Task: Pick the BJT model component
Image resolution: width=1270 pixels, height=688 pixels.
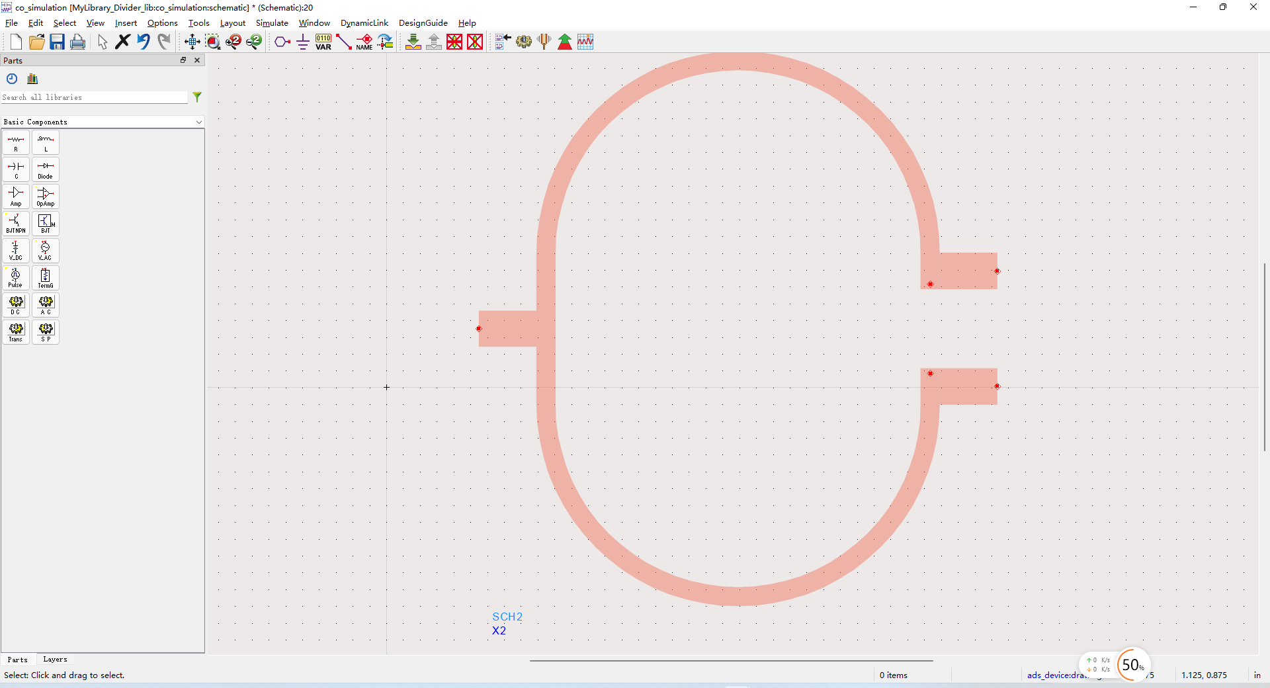Action: (x=46, y=224)
